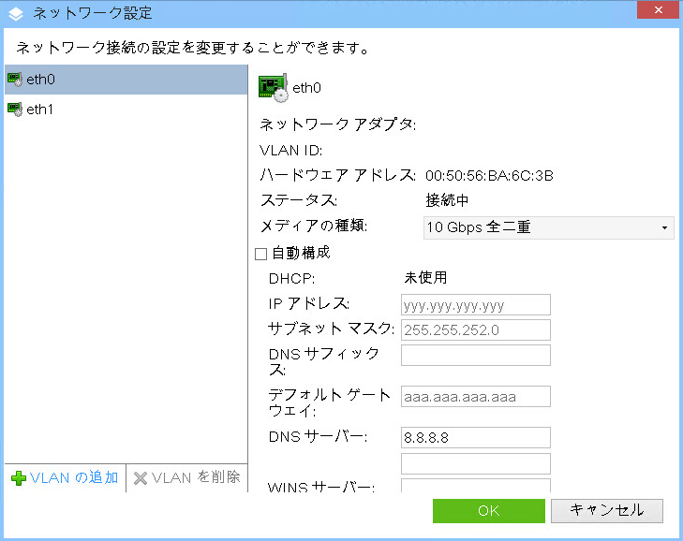Screen dimensions: 683x541
Task: Click the VLAN の追加 link
Action: [x=73, y=477]
